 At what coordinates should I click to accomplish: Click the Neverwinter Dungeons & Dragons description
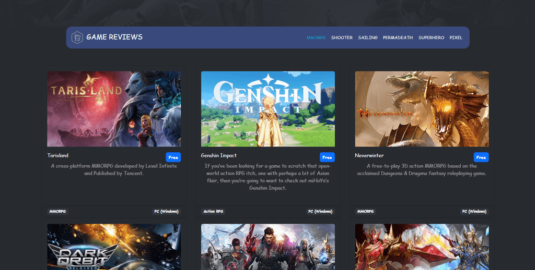click(422, 169)
